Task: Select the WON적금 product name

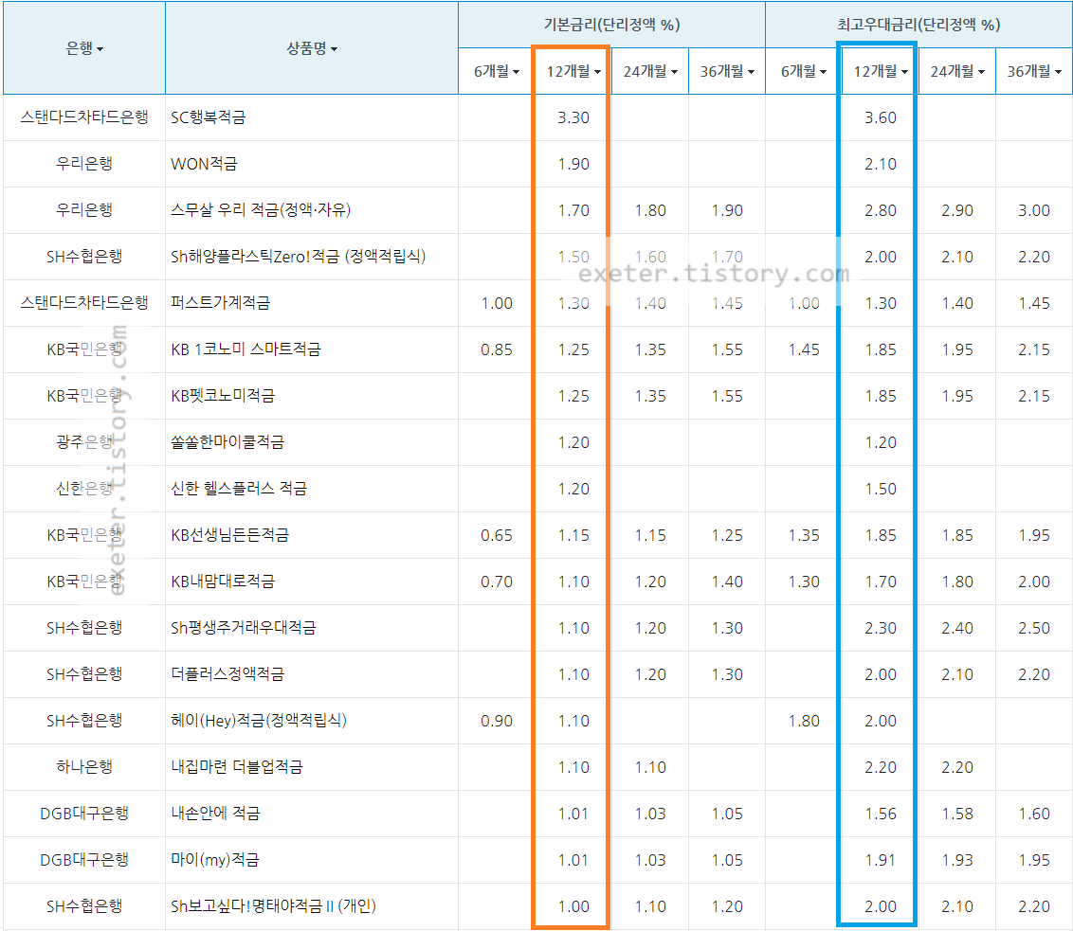Action: pyautogui.click(x=204, y=164)
